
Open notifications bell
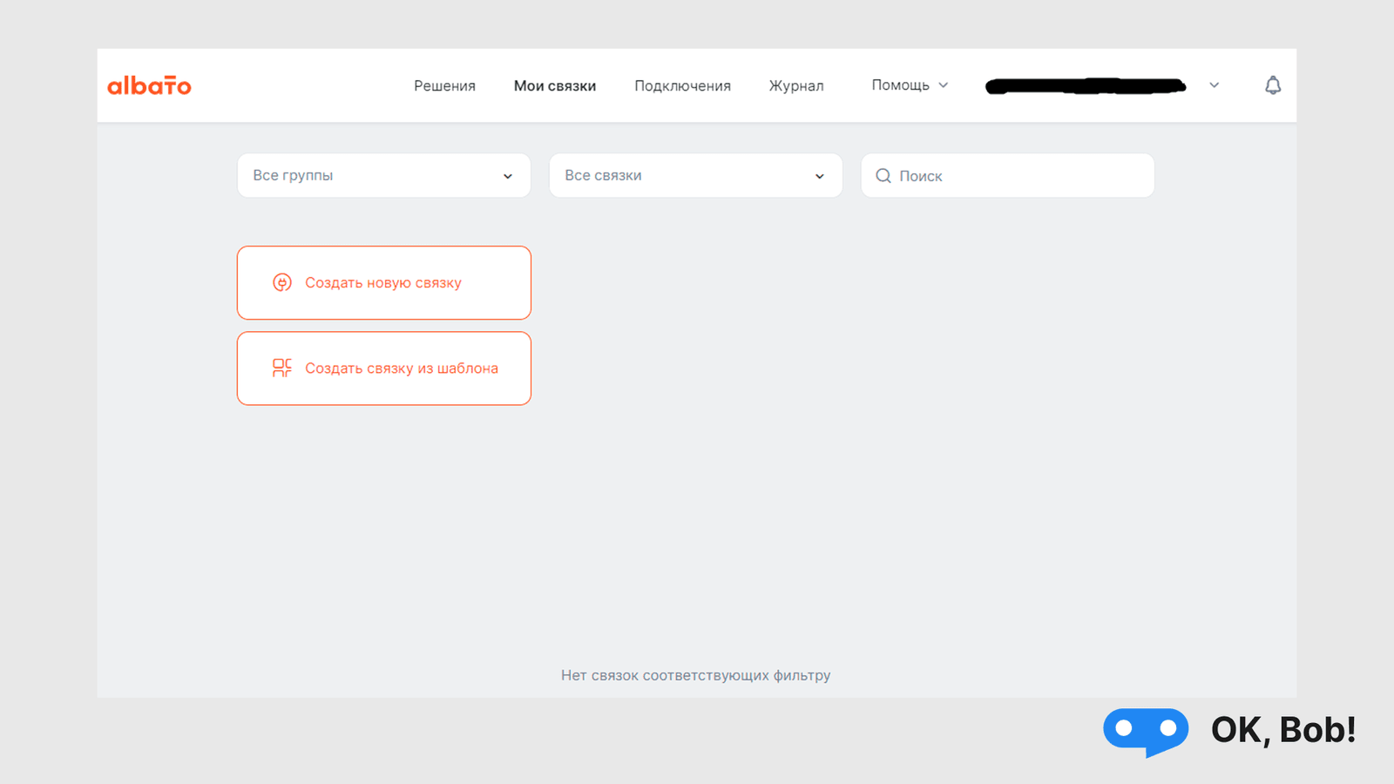coord(1273,85)
